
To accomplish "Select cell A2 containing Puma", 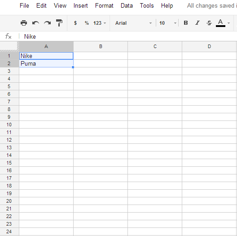I will click(46, 63).
